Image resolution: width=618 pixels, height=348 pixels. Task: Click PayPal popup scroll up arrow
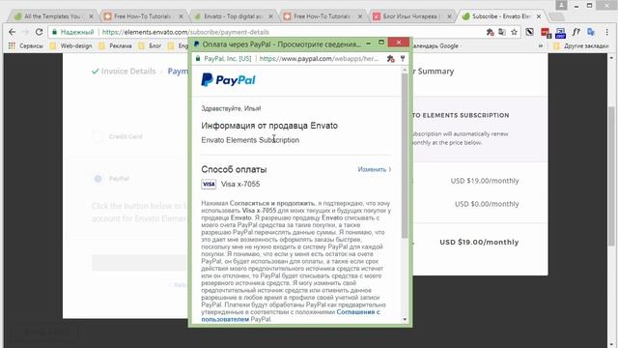[x=405, y=70]
